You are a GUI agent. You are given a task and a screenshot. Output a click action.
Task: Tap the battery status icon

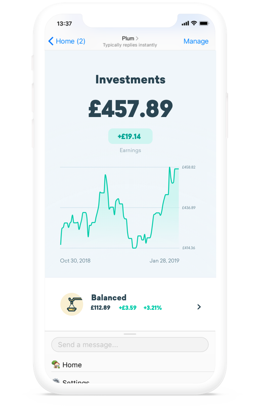pyautogui.click(x=204, y=23)
